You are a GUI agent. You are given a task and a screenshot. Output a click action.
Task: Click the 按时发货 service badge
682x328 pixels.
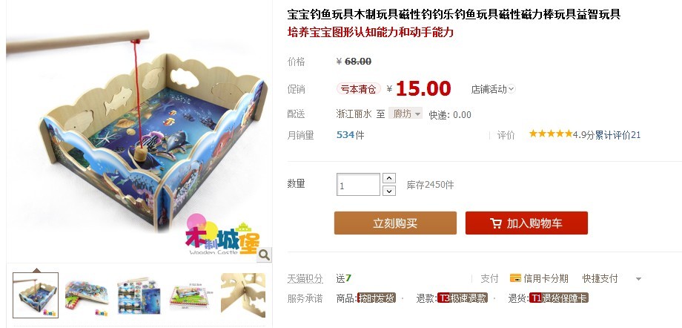tap(377, 298)
